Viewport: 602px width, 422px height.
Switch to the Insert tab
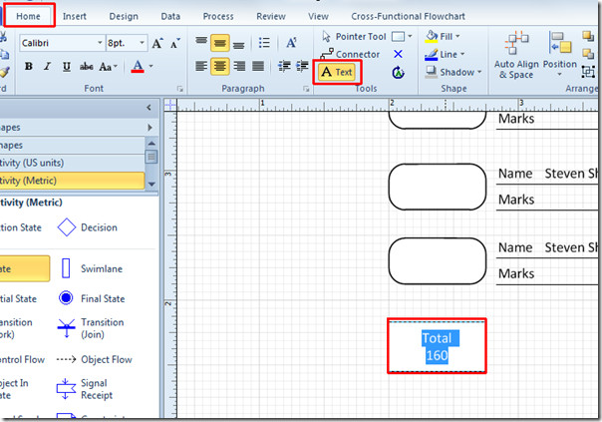click(75, 16)
